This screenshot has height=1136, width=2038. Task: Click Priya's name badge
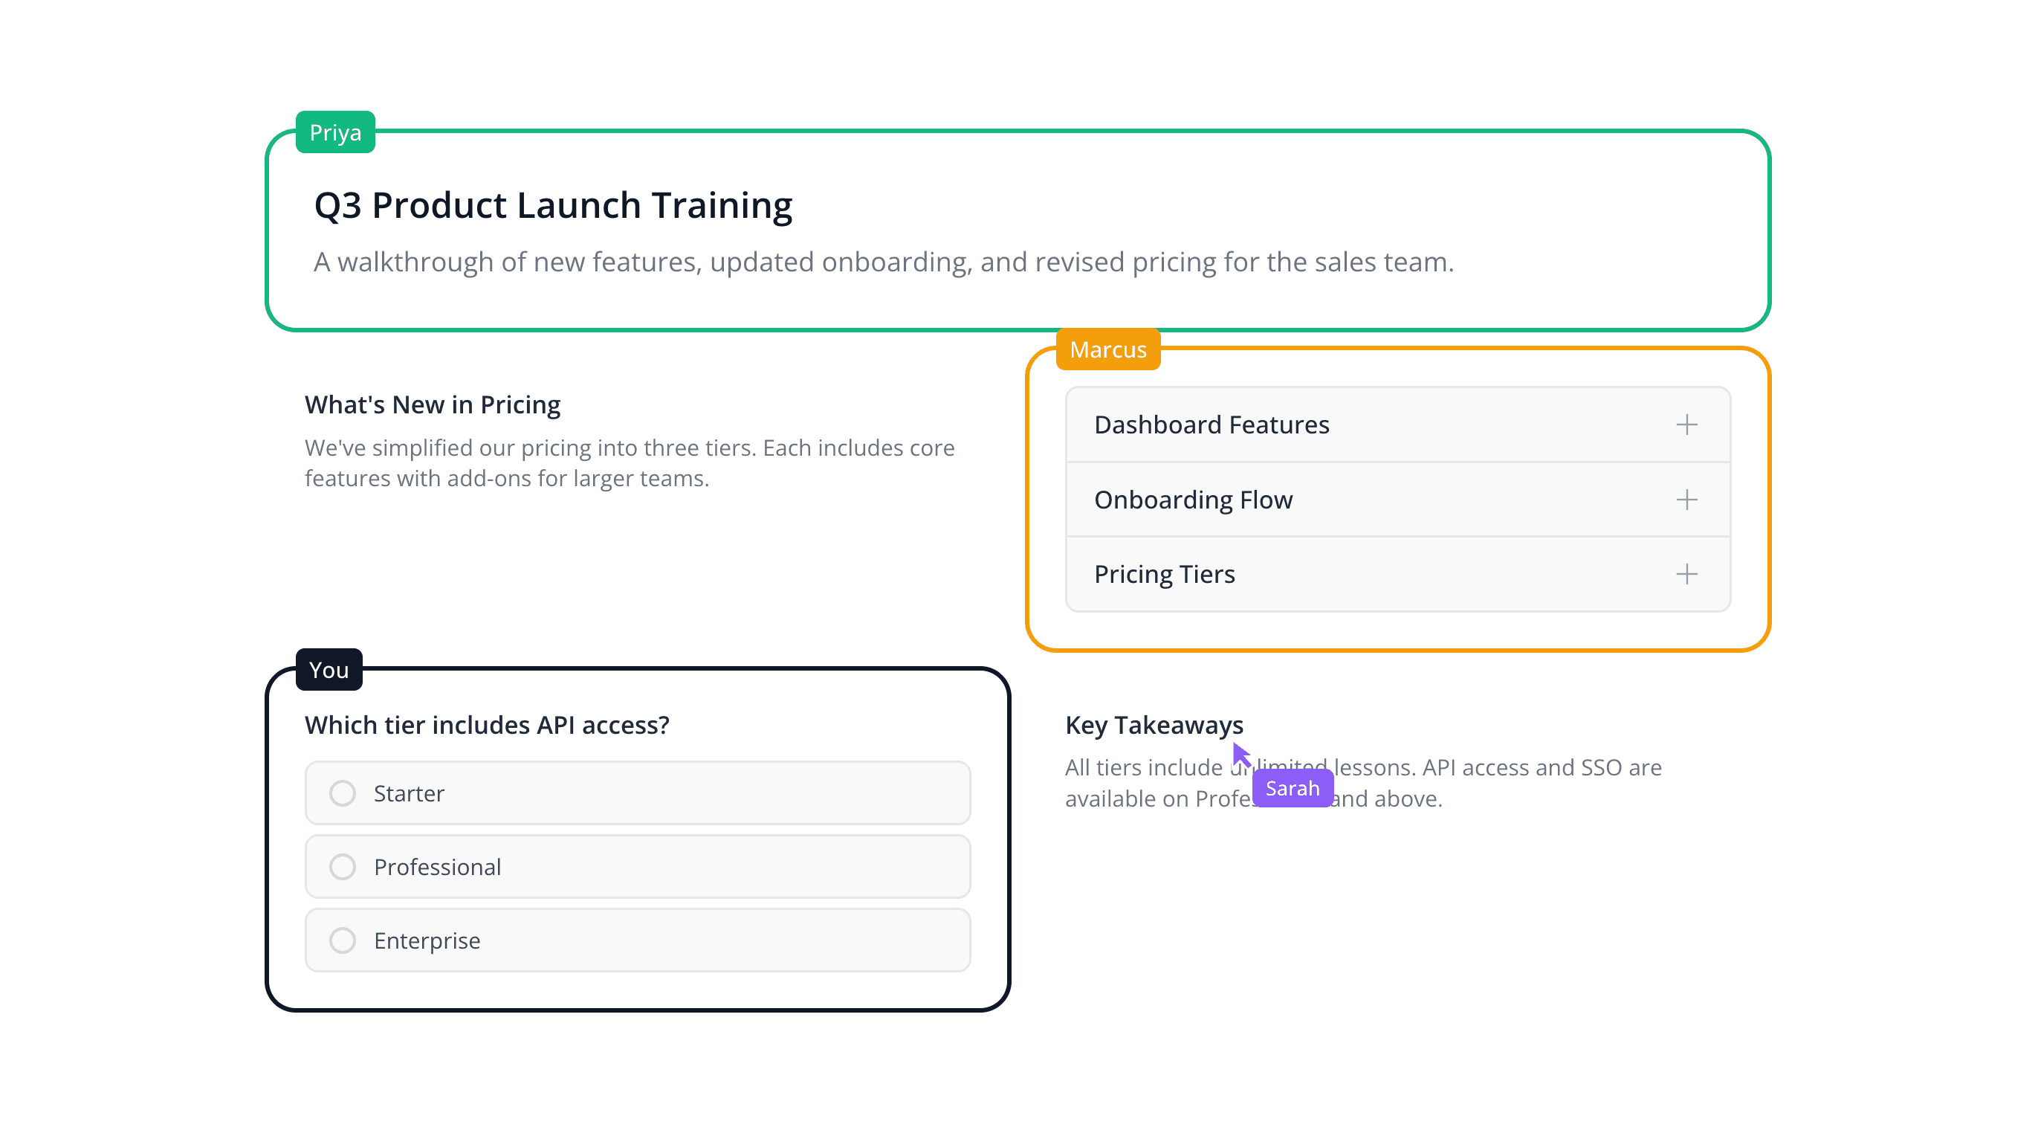334,132
